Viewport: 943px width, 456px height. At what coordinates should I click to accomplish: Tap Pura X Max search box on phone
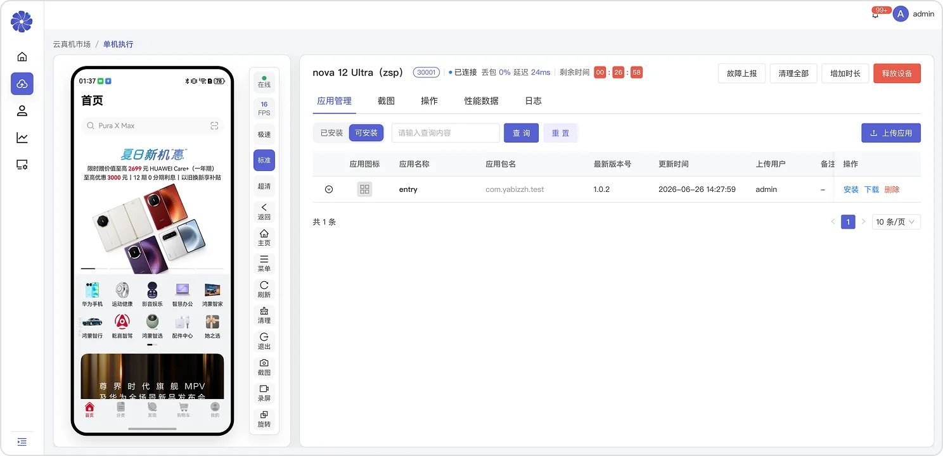[152, 125]
